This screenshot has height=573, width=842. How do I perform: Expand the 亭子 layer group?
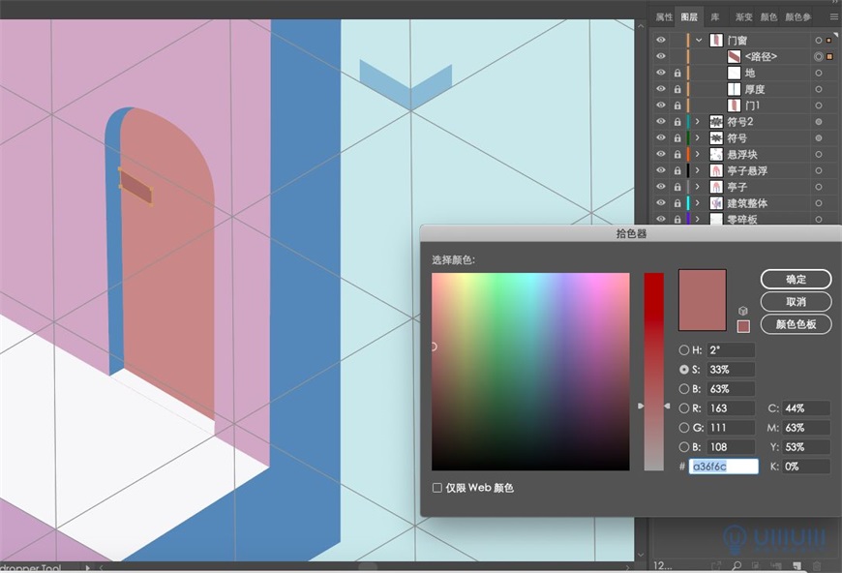tap(696, 185)
